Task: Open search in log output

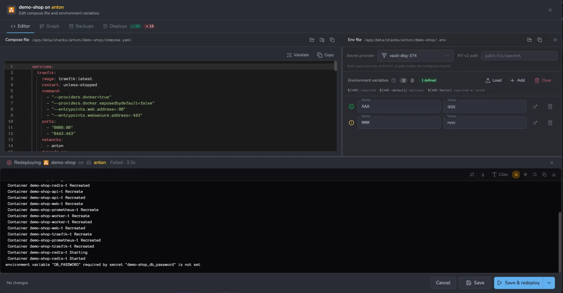Action: pos(535,174)
